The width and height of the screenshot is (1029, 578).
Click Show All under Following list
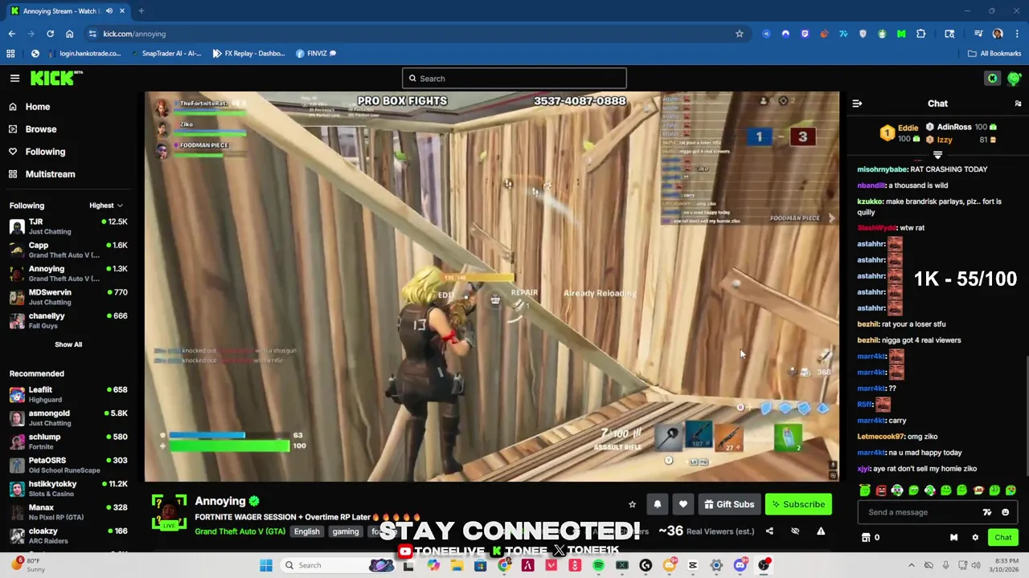68,344
